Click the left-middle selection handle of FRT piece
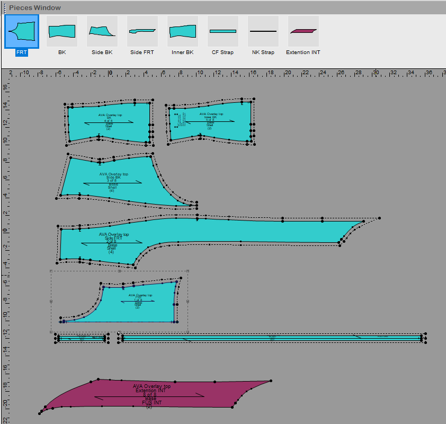This screenshot has height=424, width=446. (x=51, y=302)
